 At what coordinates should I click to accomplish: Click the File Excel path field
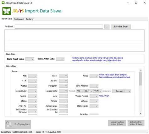pos(59,27)
